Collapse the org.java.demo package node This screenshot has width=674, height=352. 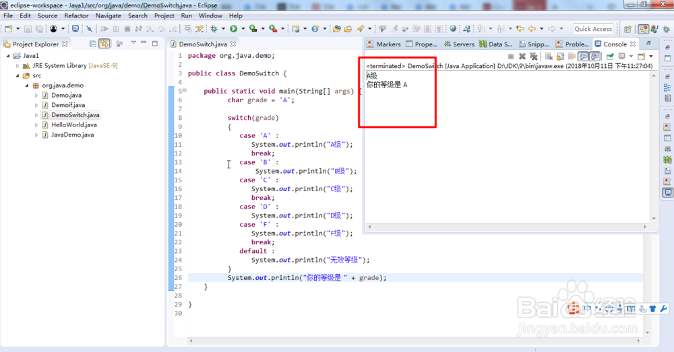pyautogui.click(x=27, y=85)
